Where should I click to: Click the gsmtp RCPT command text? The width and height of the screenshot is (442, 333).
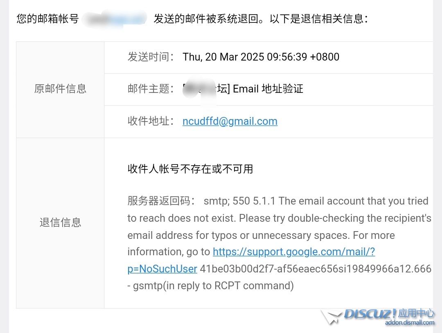[213, 286]
